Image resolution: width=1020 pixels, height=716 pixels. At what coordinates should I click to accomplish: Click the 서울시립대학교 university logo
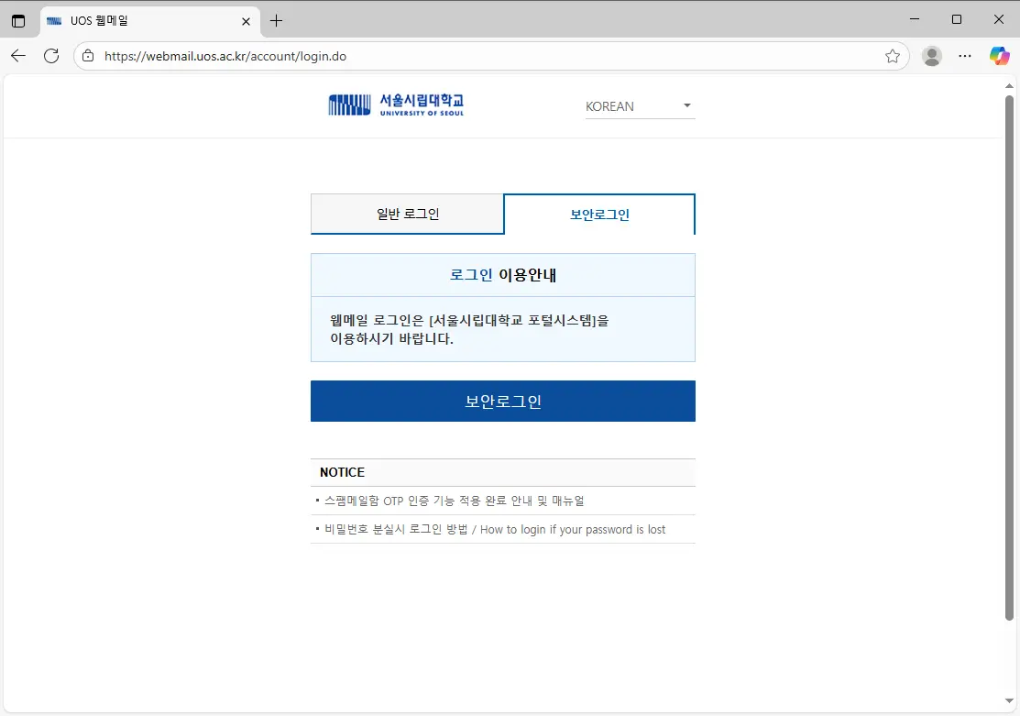[395, 104]
